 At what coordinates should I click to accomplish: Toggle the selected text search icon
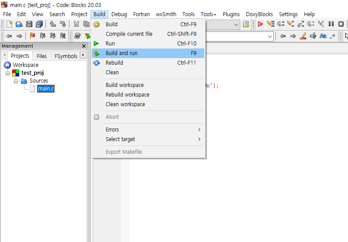[313, 36]
